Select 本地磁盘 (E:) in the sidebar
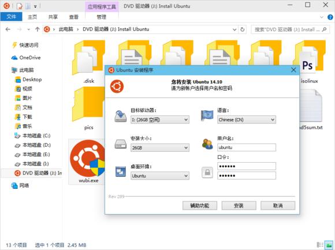 pos(36,154)
